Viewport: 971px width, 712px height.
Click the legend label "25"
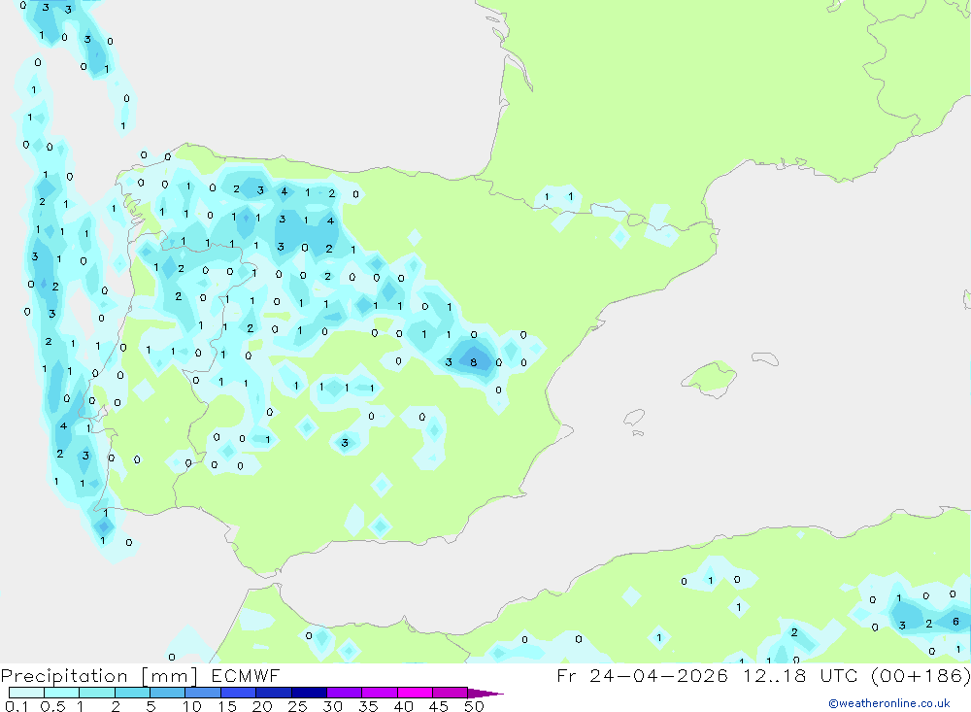(x=298, y=706)
